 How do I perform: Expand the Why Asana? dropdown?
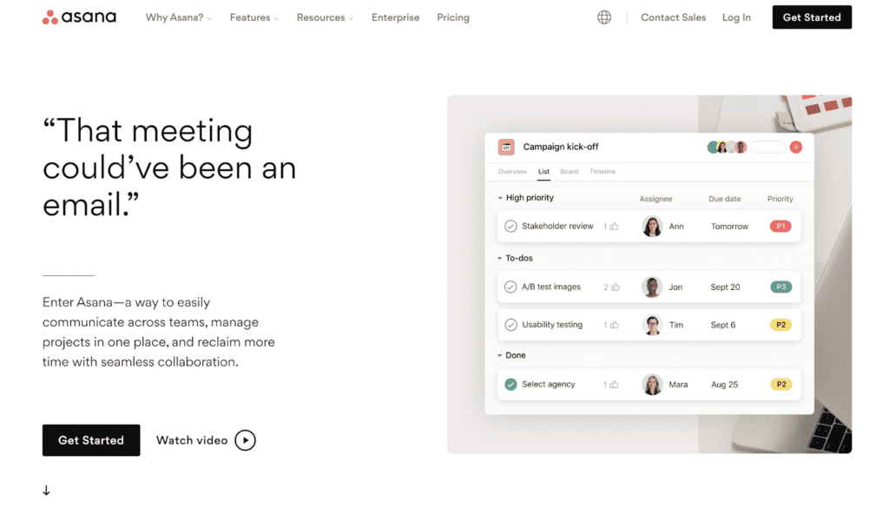point(179,17)
